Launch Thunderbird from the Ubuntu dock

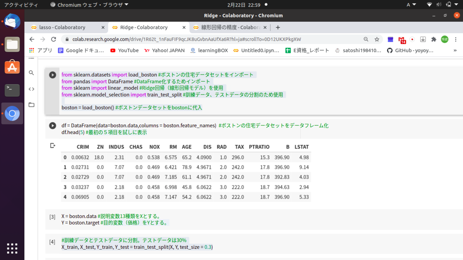12,22
